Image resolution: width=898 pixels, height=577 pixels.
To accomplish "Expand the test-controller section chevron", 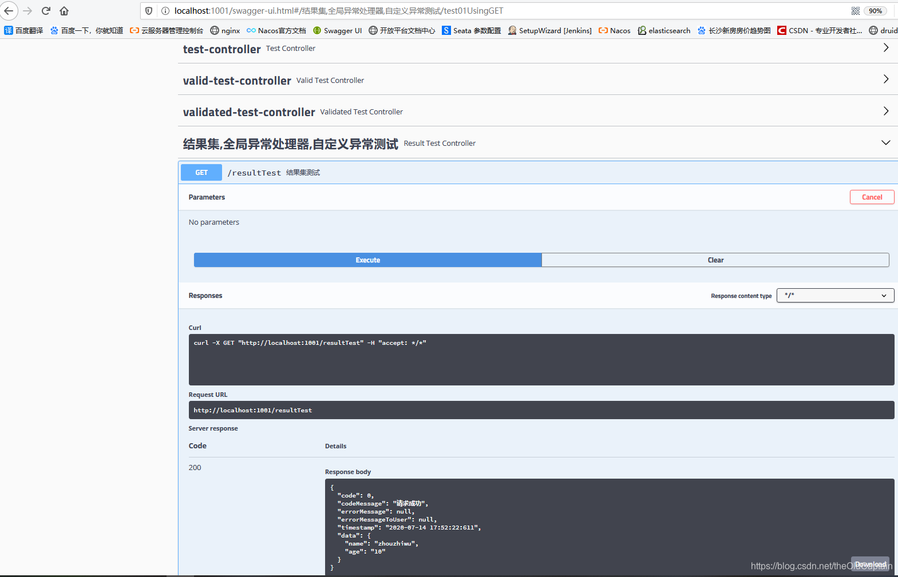I will 886,48.
